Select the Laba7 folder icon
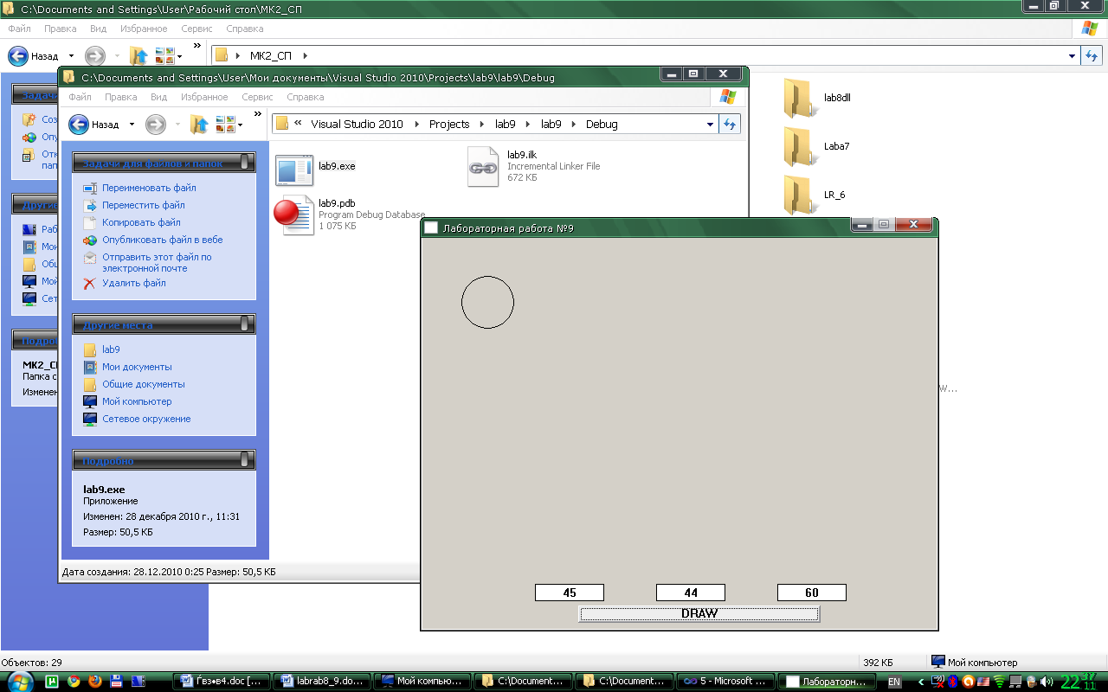This screenshot has width=1108, height=692. click(801, 146)
